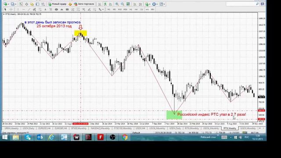Image resolution: width=281 pixels, height=158 pixels.
Task: Zoom out on the chart
Action: click(x=122, y=4)
